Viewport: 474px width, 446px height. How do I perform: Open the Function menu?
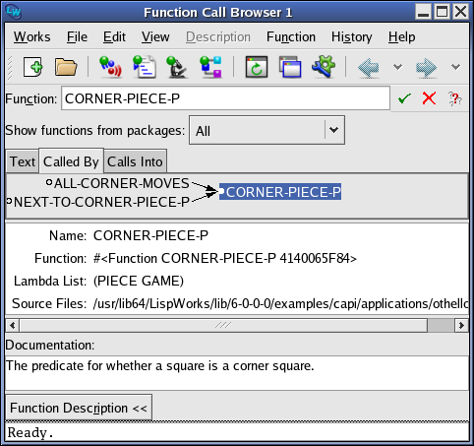[x=291, y=36]
